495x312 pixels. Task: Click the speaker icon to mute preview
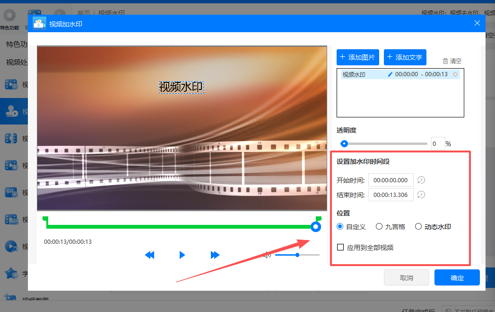tap(266, 255)
